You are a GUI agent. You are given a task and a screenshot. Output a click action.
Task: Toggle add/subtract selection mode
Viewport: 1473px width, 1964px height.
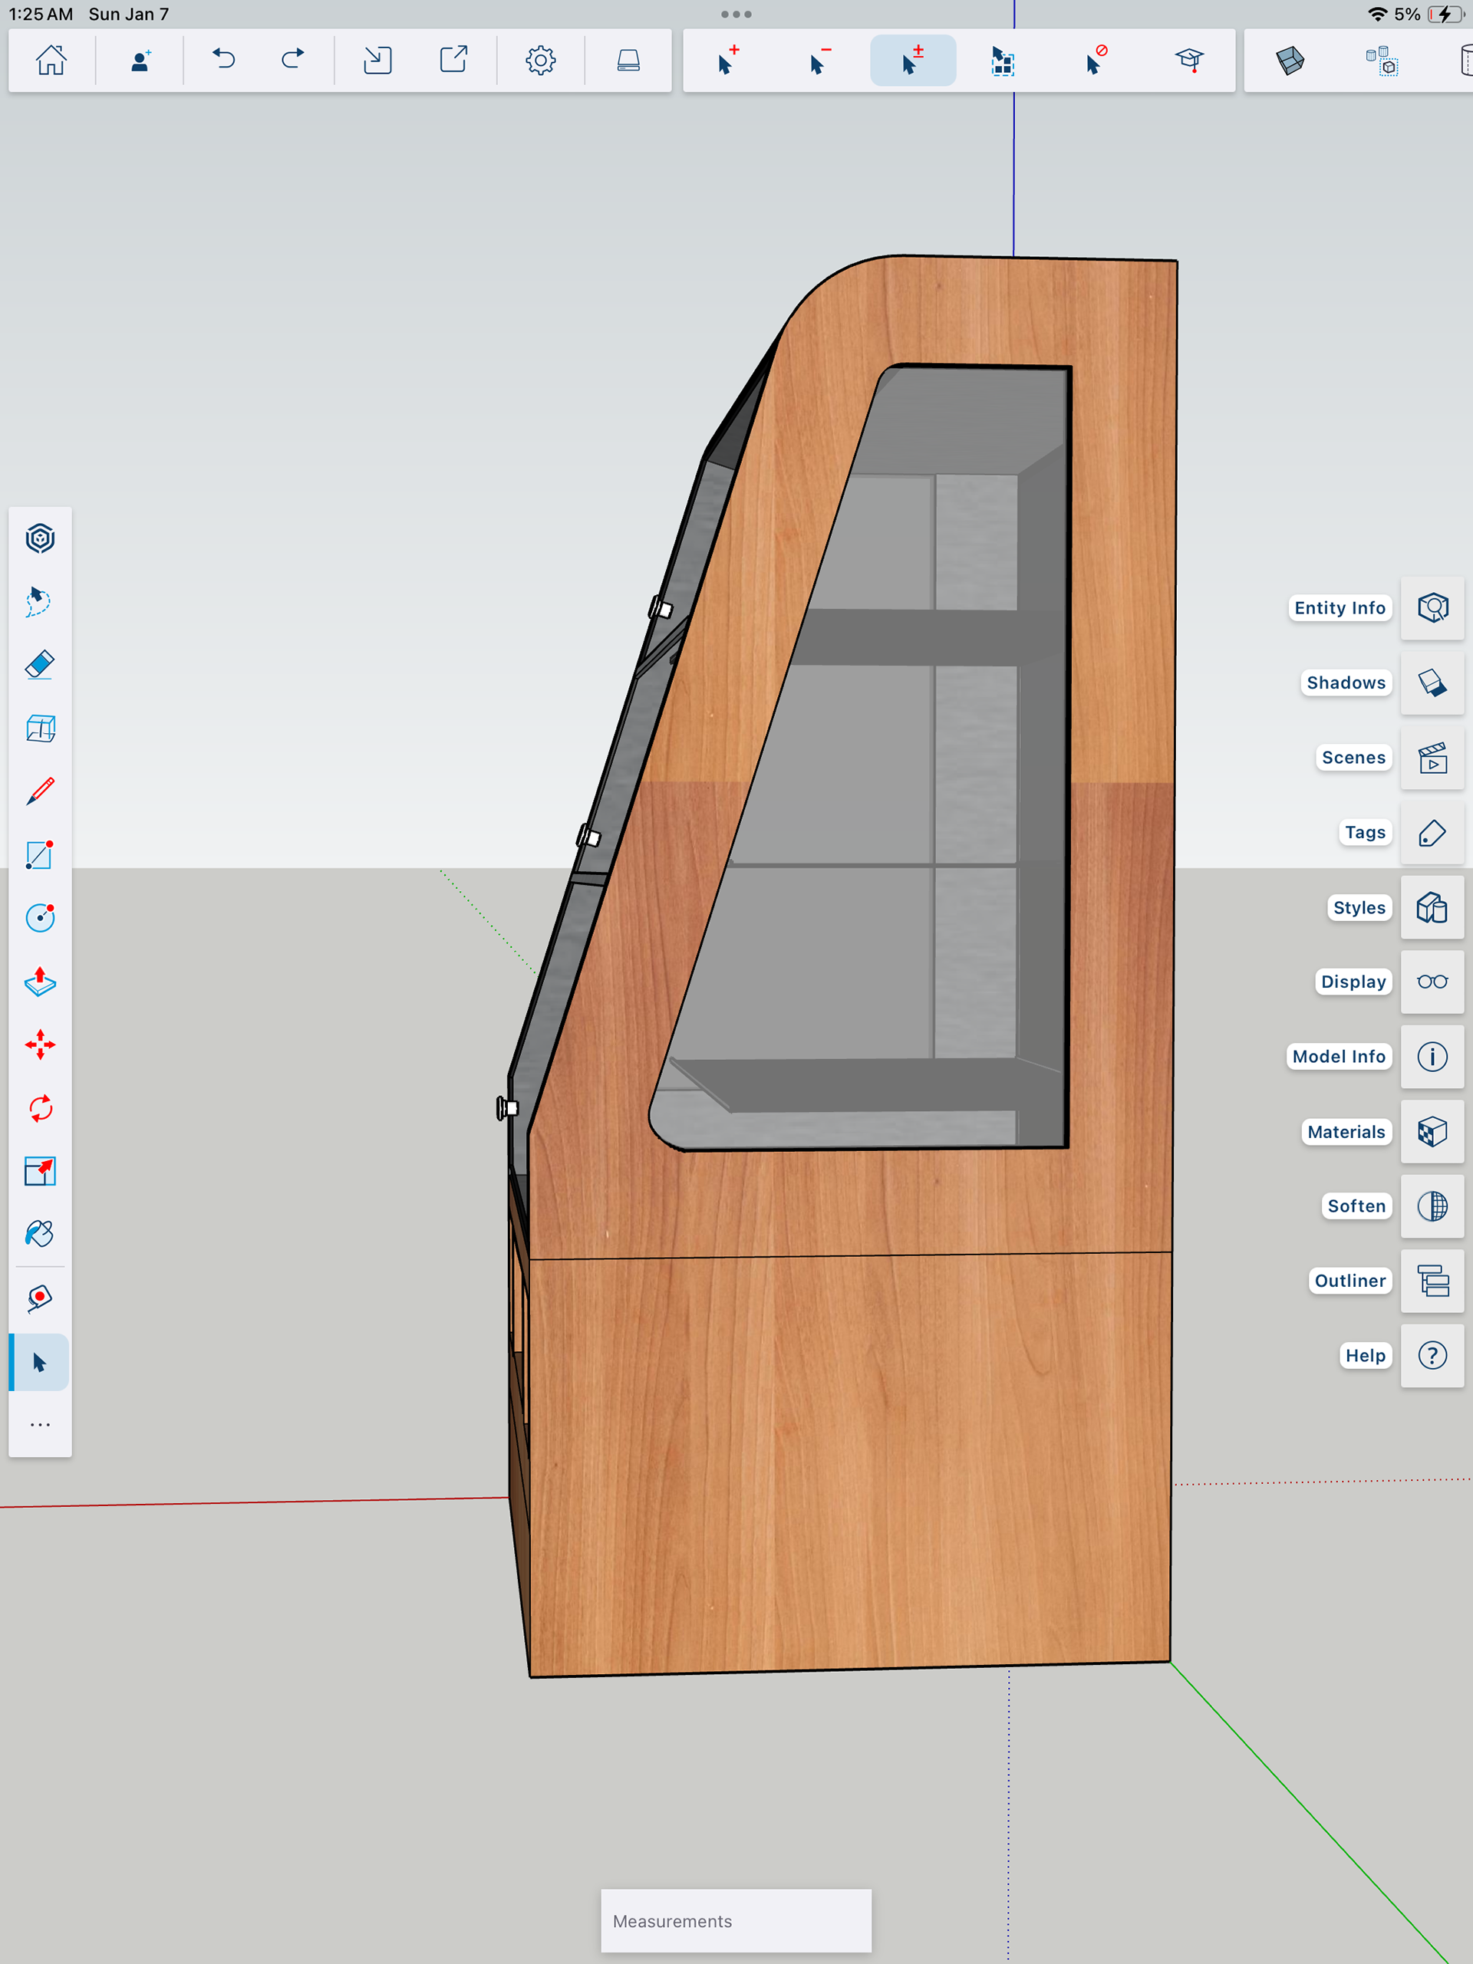coord(912,61)
